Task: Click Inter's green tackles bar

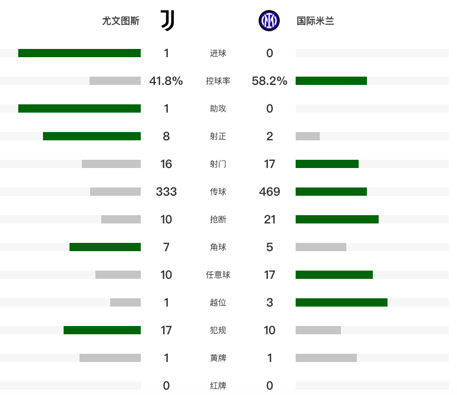Action: tap(337, 219)
